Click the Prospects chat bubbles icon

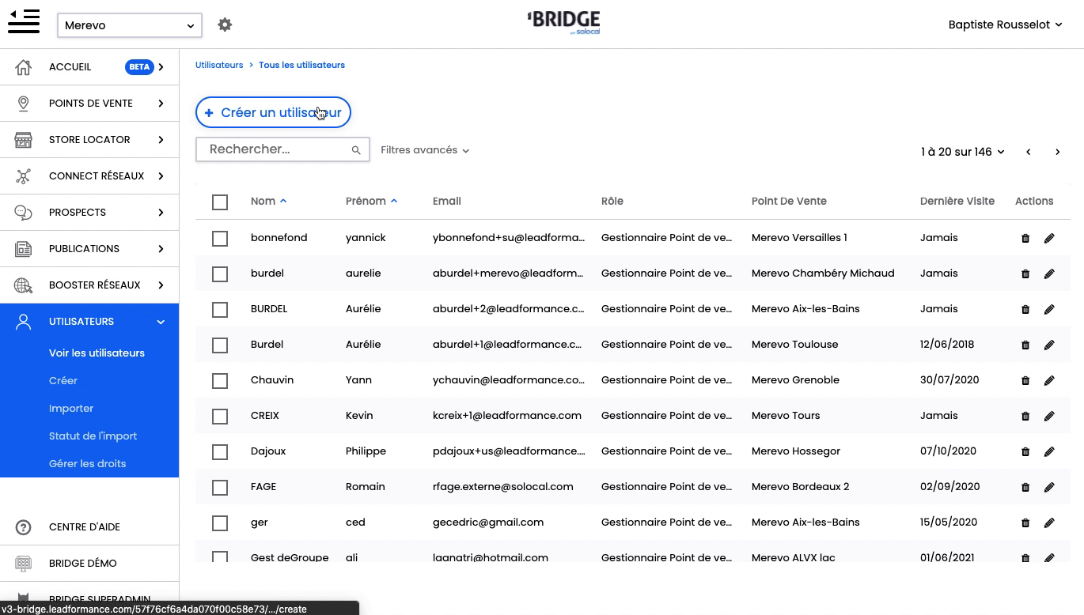tap(24, 213)
